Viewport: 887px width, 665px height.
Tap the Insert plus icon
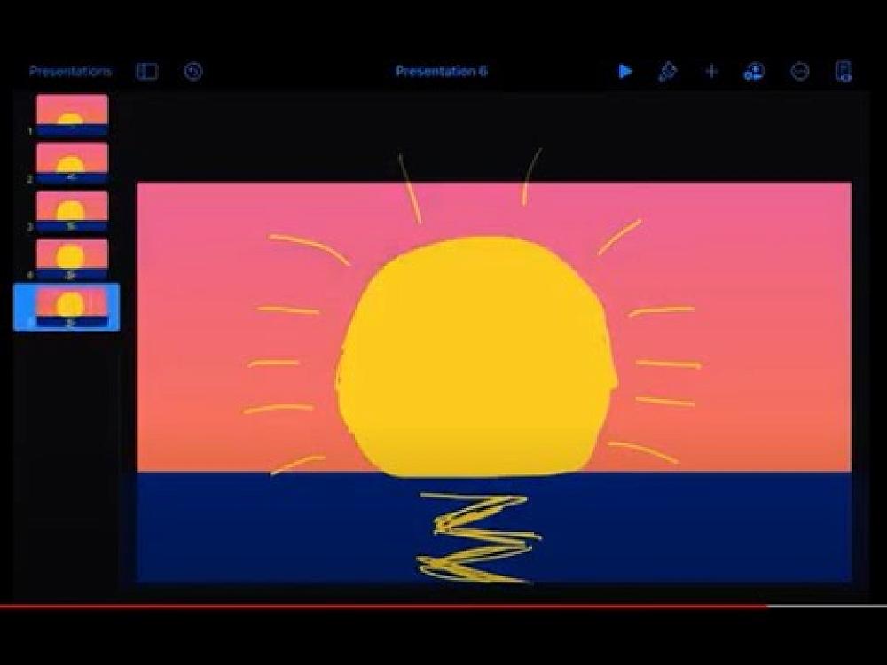coord(710,70)
